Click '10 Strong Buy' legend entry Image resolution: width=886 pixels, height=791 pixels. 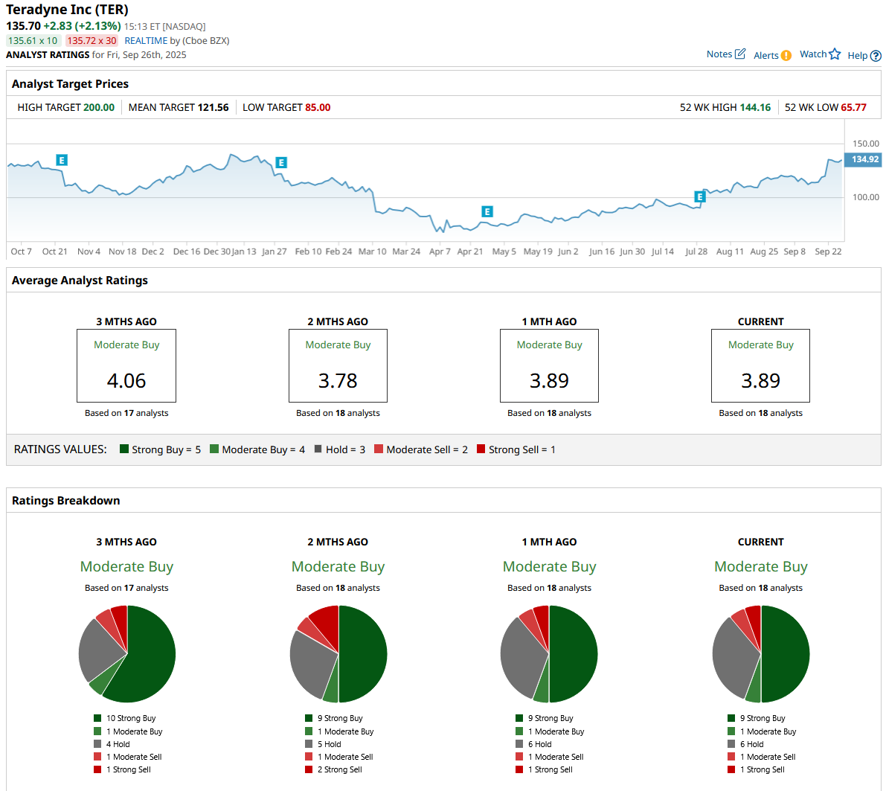[125, 718]
